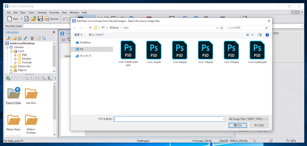Select the Tutorials folder in tree

coord(26,63)
